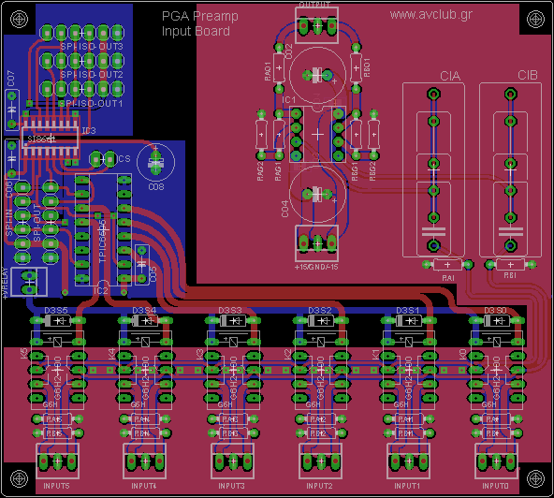Click the top-left mounting hole
The width and height of the screenshot is (554, 498).
click(x=19, y=19)
